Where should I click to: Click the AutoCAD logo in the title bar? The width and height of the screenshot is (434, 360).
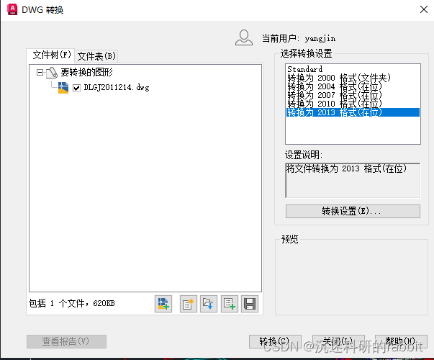click(x=12, y=9)
